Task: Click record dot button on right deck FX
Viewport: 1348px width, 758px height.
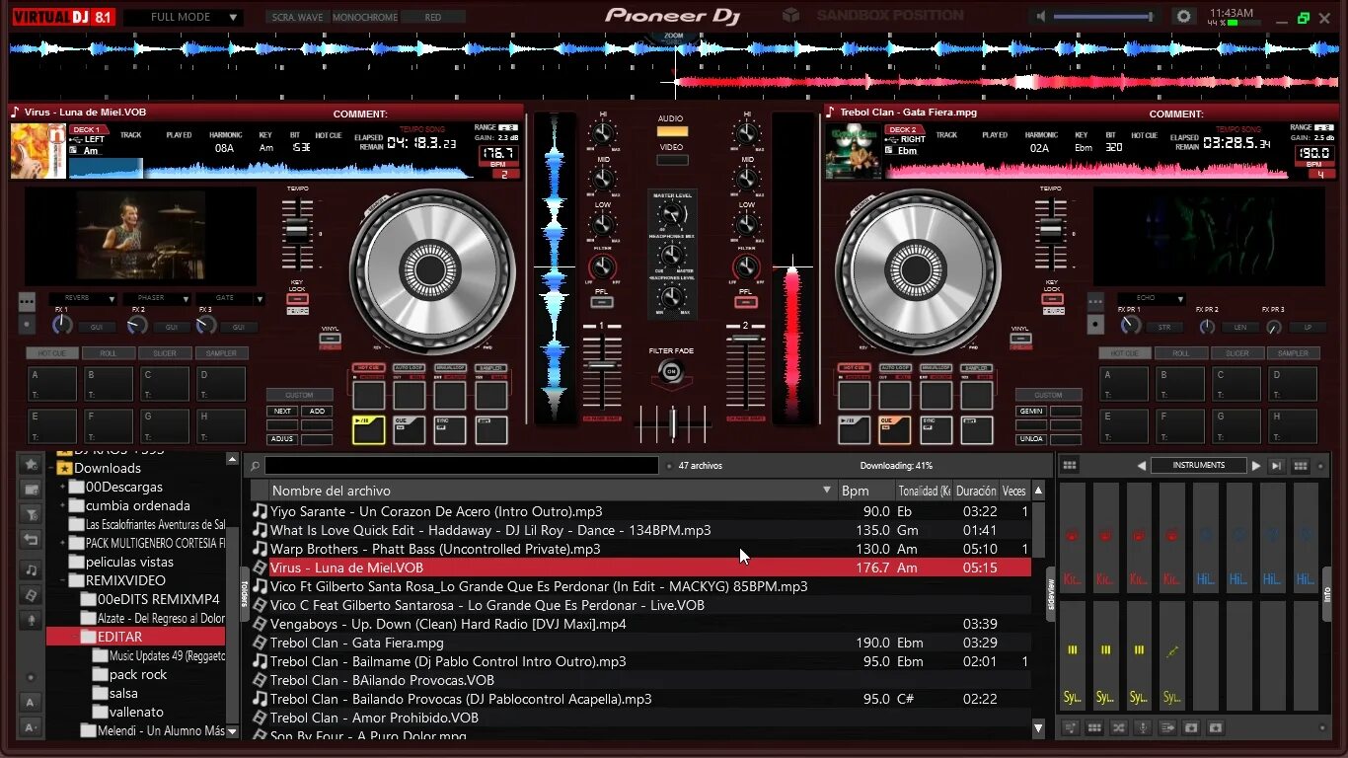Action: pos(1094,324)
